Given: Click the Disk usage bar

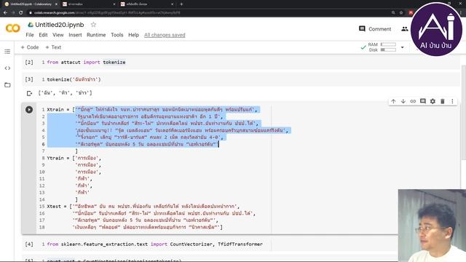Looking at the screenshot, I should pyautogui.click(x=388, y=50).
